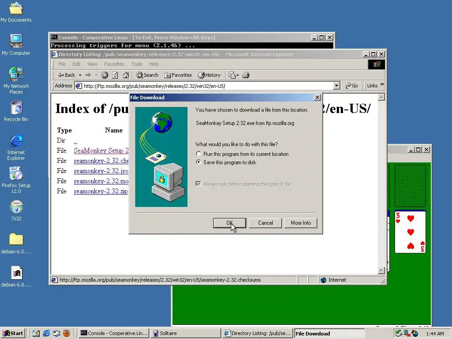Select Firefox Setup 12.0 desktop icon
The height and width of the screenshot is (339, 452).
pyautogui.click(x=16, y=180)
